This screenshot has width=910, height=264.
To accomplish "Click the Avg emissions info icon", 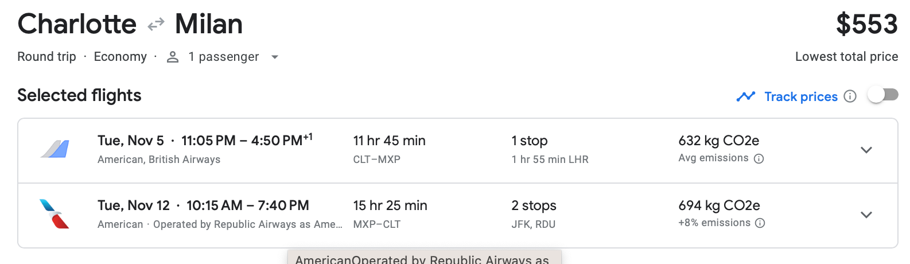I will click(x=759, y=159).
